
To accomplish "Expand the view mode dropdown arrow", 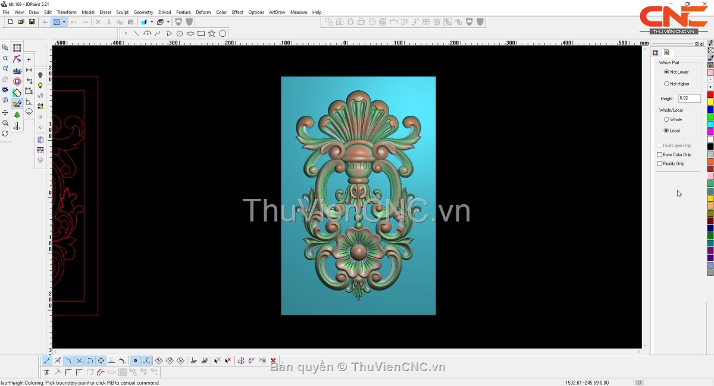I will coord(64,22).
